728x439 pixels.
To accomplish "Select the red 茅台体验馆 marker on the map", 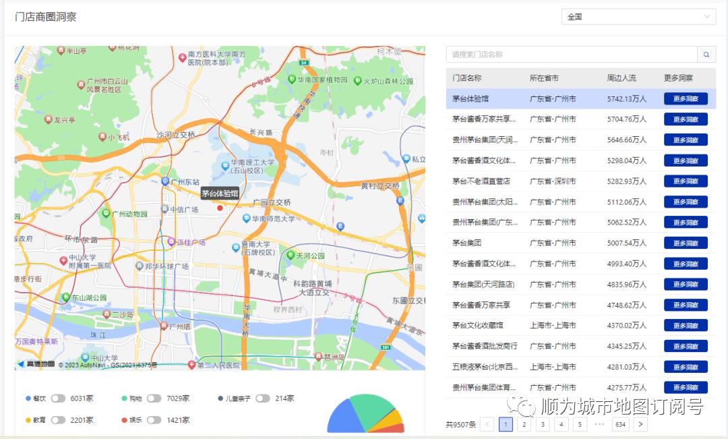I will (221, 208).
